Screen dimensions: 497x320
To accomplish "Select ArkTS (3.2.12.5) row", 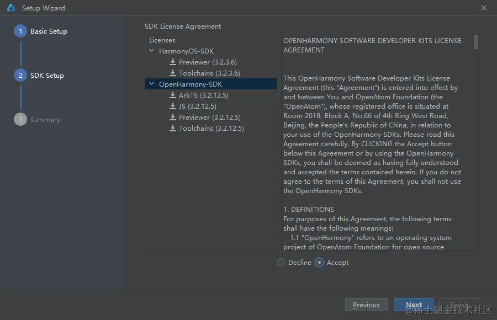I will tap(211, 95).
